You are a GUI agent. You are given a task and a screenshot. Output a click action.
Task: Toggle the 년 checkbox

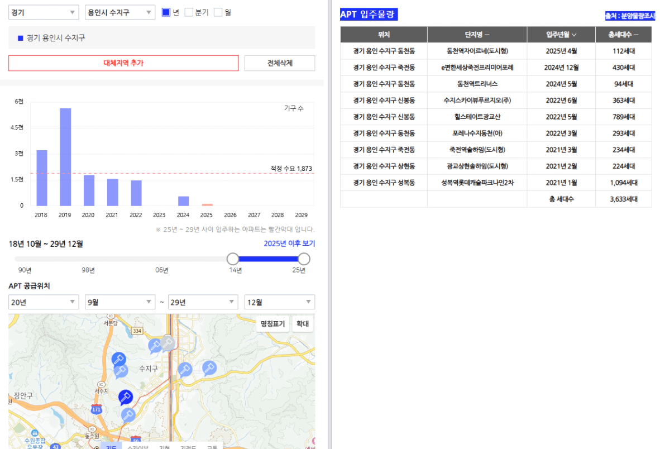point(166,12)
